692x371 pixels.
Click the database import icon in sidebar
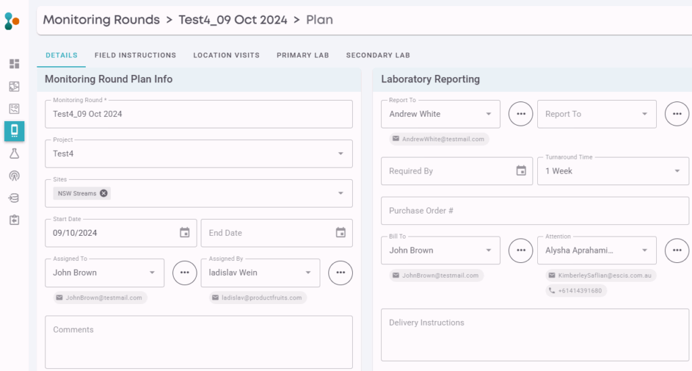point(14,198)
